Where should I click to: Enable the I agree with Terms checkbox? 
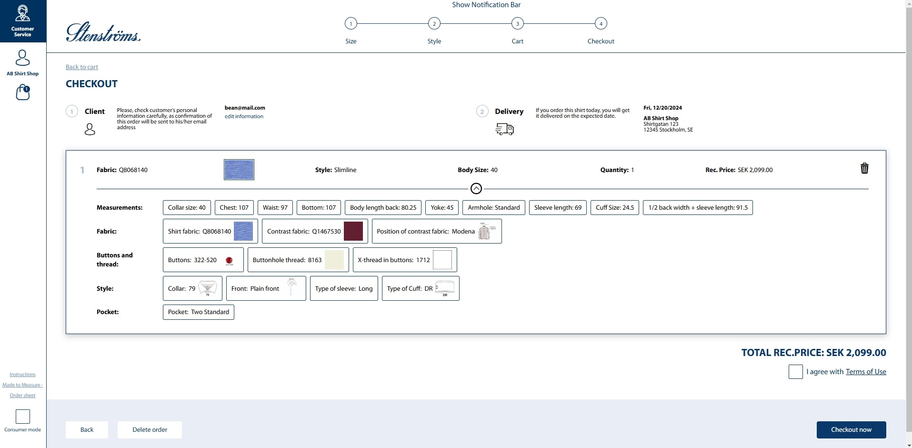pos(796,372)
